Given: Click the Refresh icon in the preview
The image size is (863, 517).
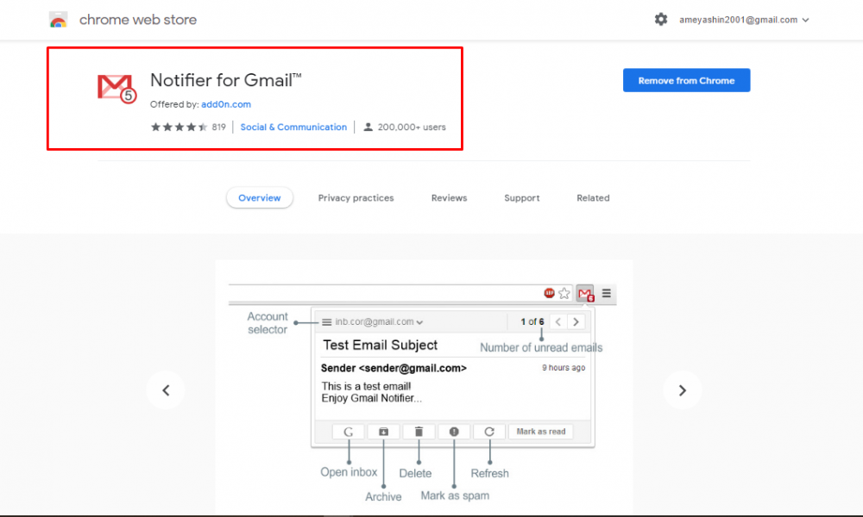Looking at the screenshot, I should [x=489, y=432].
